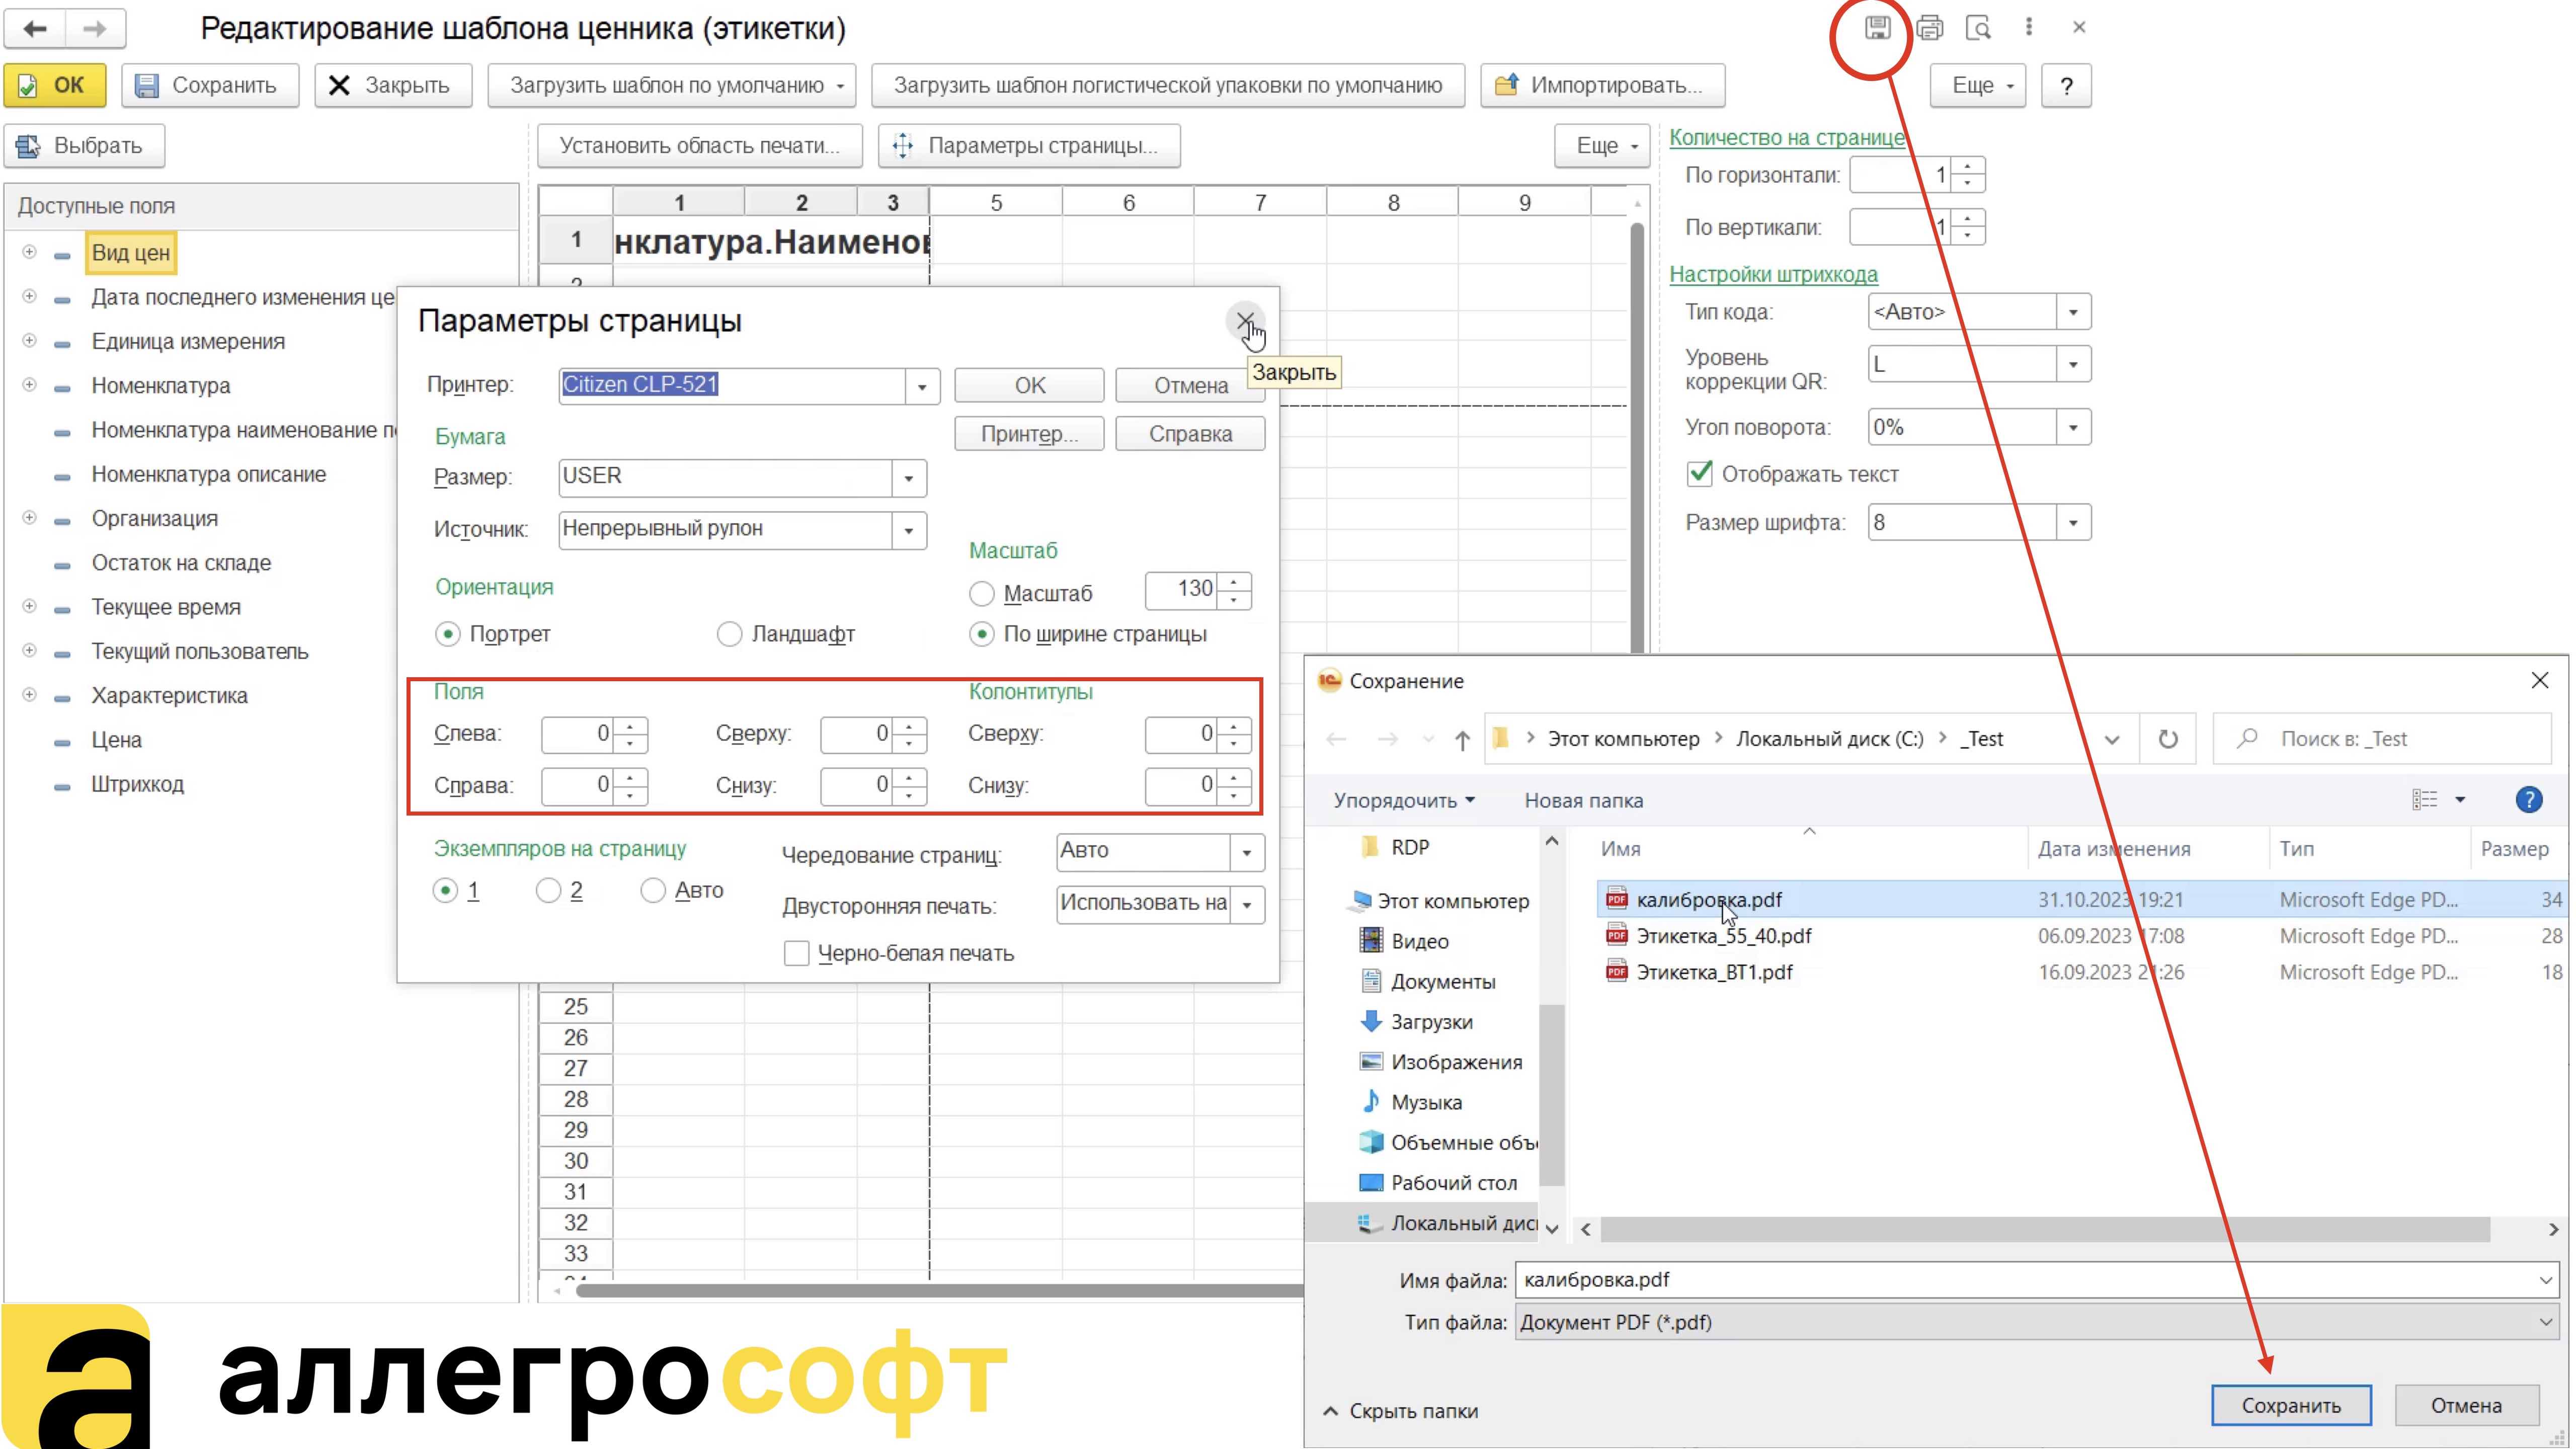
Task: Open the top toolbar Еще menu
Action: tap(1977, 86)
